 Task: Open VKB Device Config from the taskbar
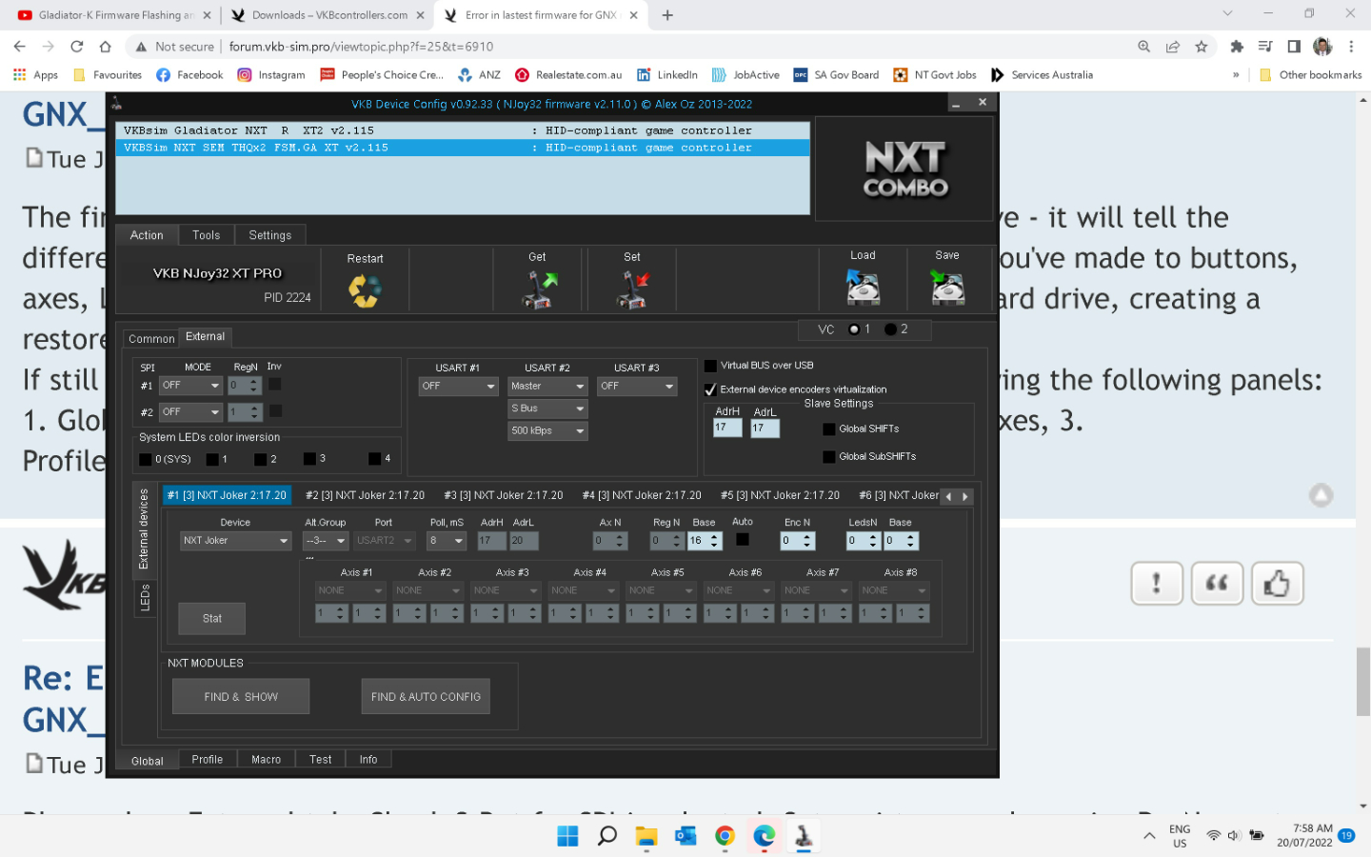click(804, 836)
